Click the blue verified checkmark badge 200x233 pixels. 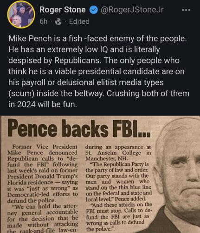tap(93, 10)
